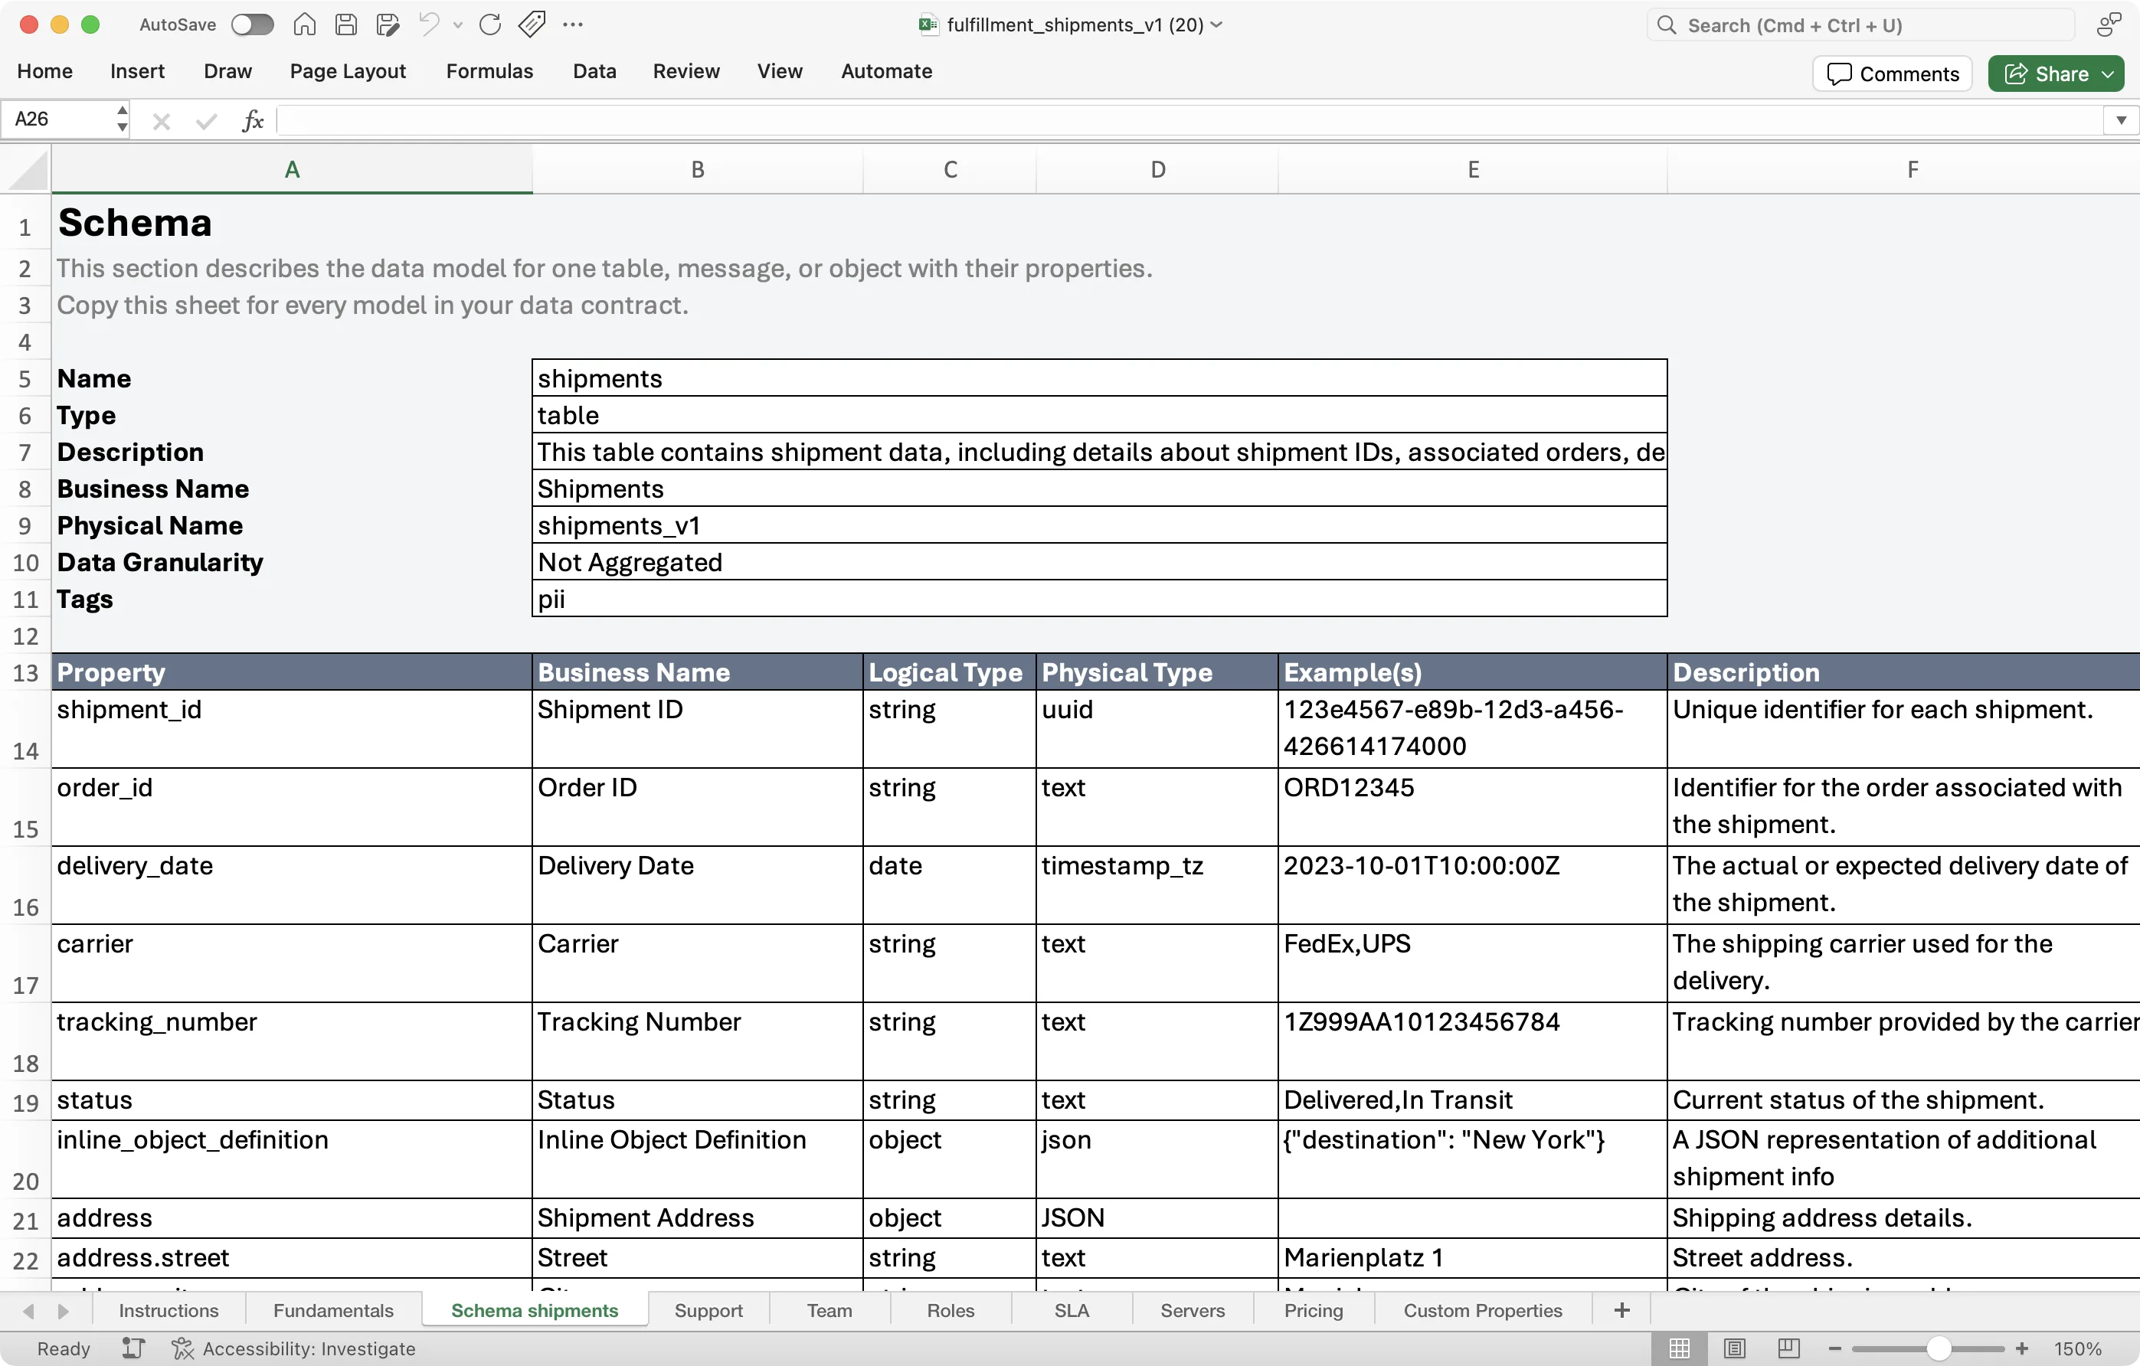Screen dimensions: 2140x1366
Task: Click the pii tags cell
Action: point(1099,600)
